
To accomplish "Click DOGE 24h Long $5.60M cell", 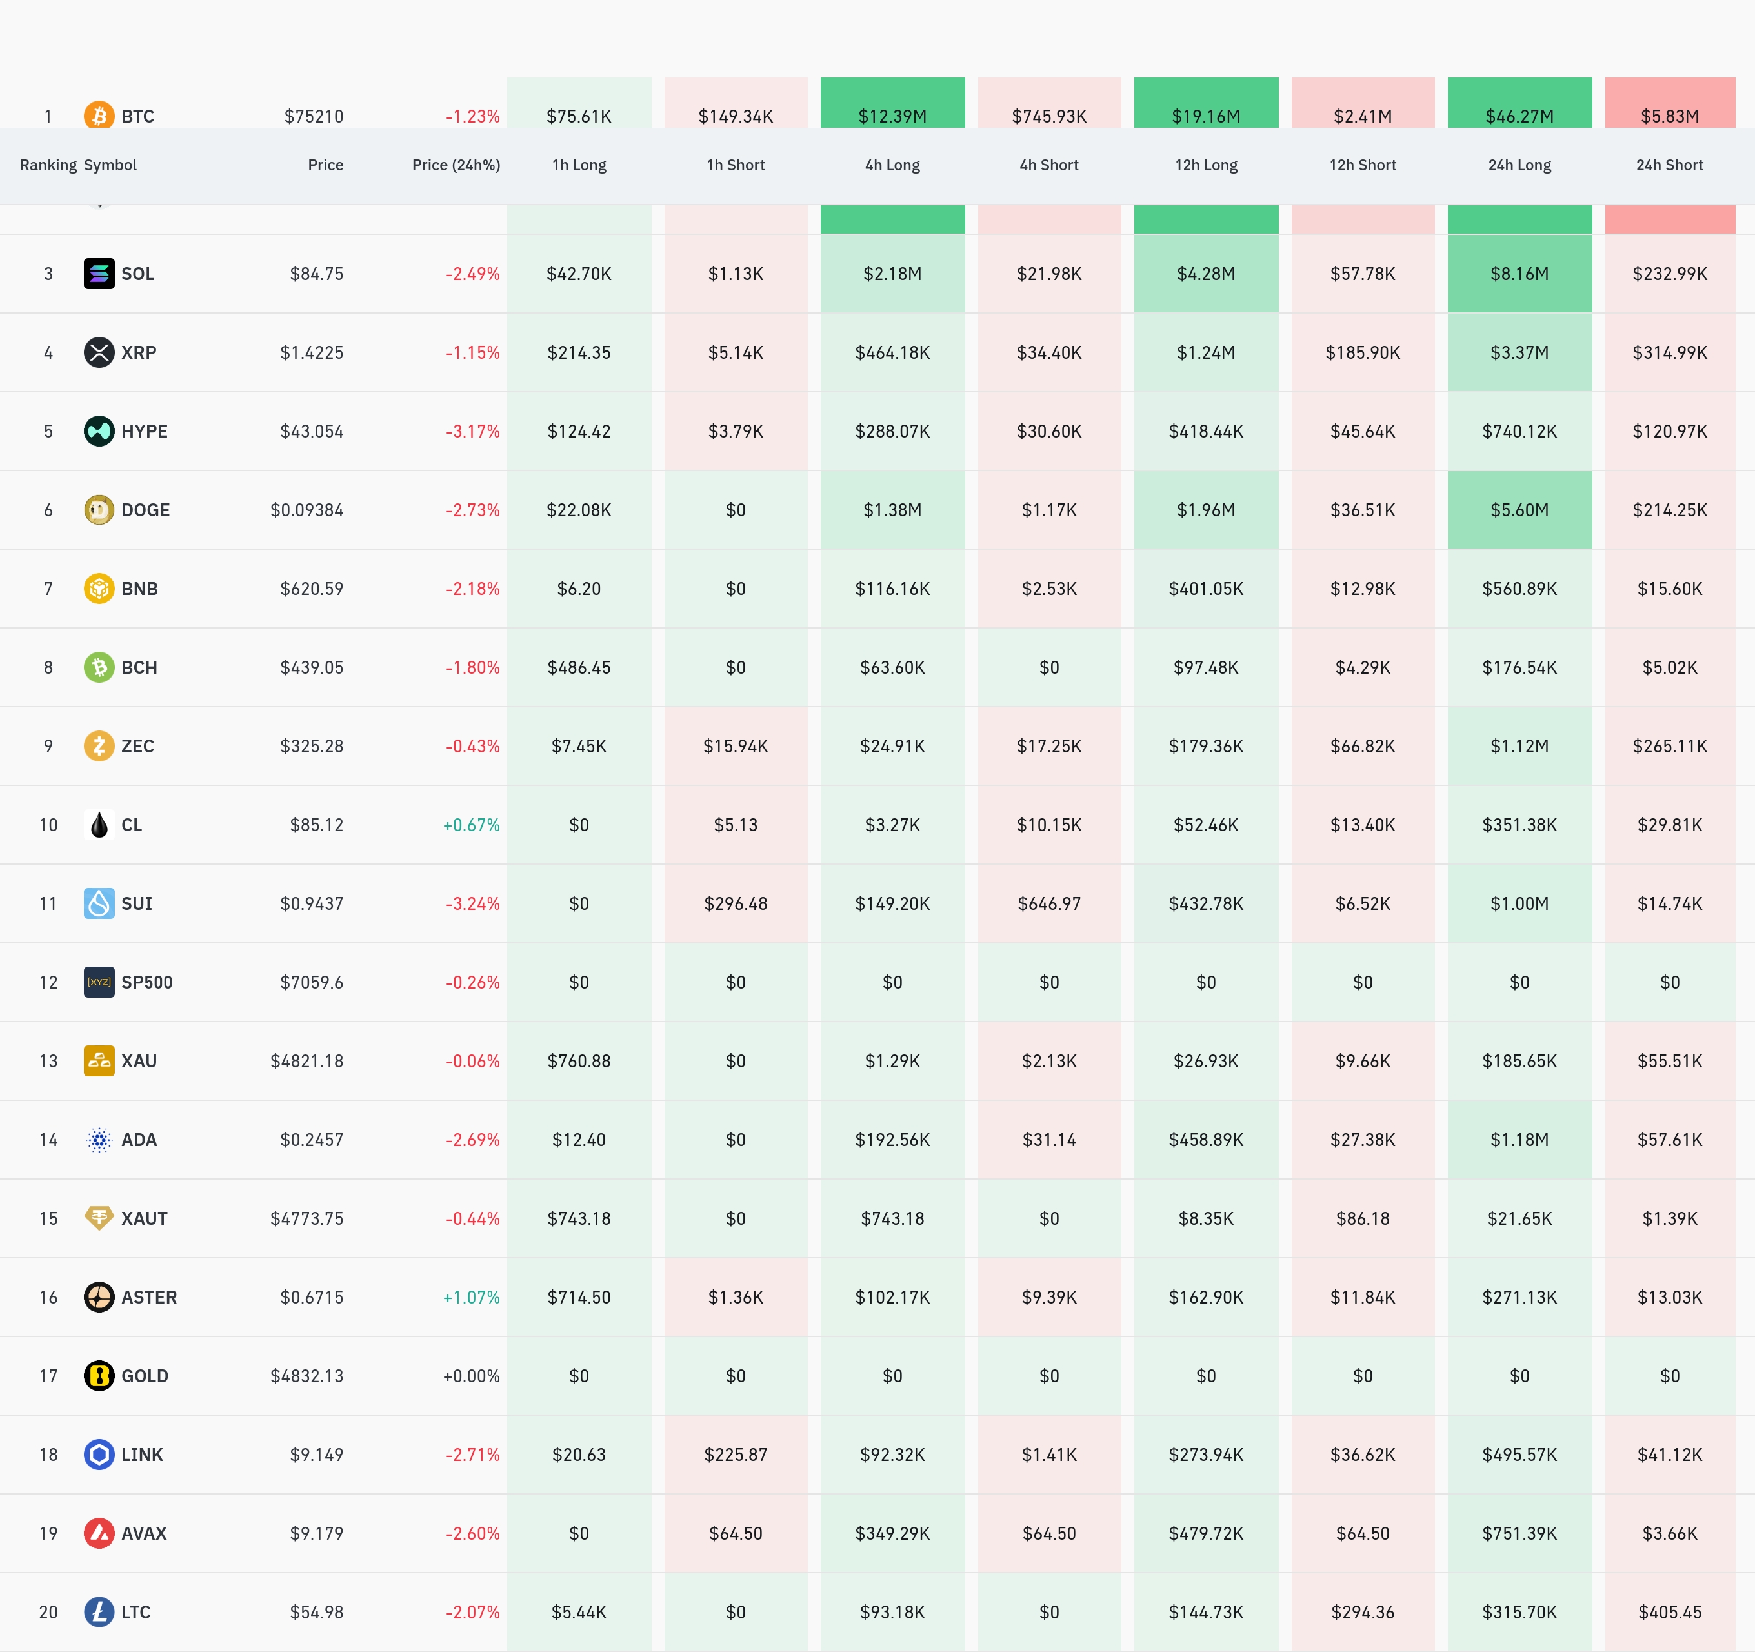I will click(1518, 509).
